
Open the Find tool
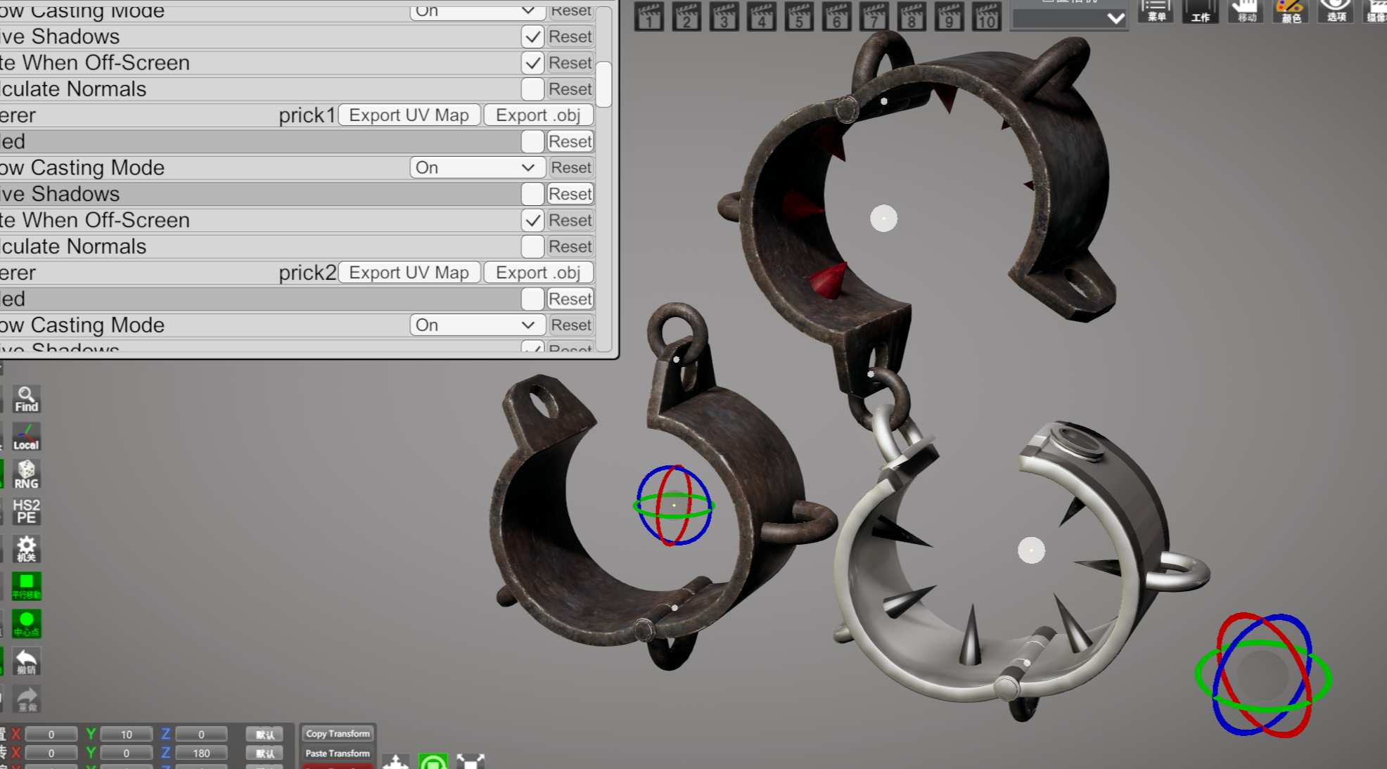tap(27, 399)
